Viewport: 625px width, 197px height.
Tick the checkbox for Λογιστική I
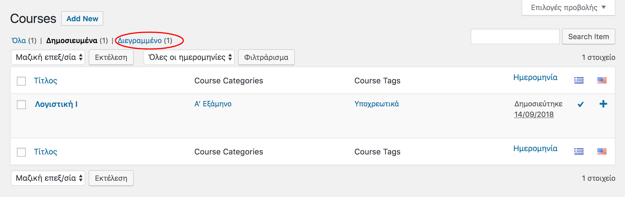click(x=21, y=105)
